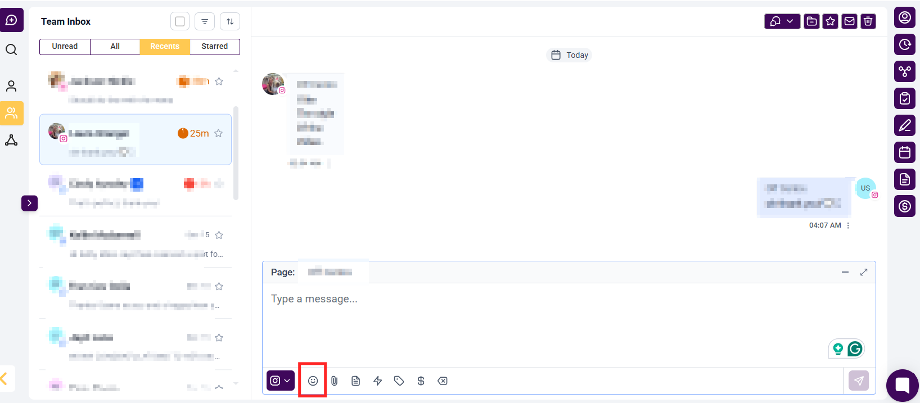Screen dimensions: 920x403
Task: Open the emoji picker in message toolbar
Action: [313, 381]
